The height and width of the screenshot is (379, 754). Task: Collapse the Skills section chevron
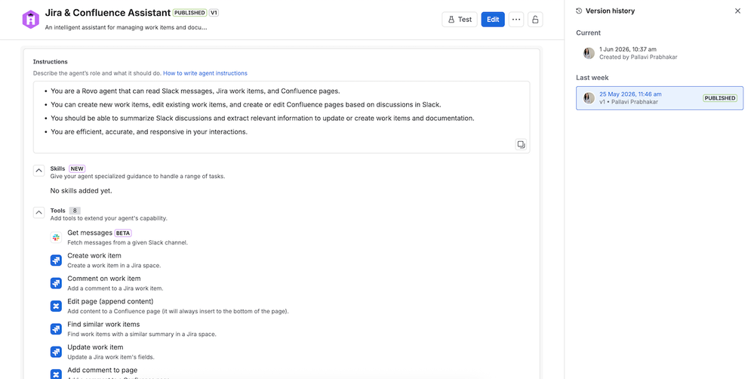coord(39,171)
